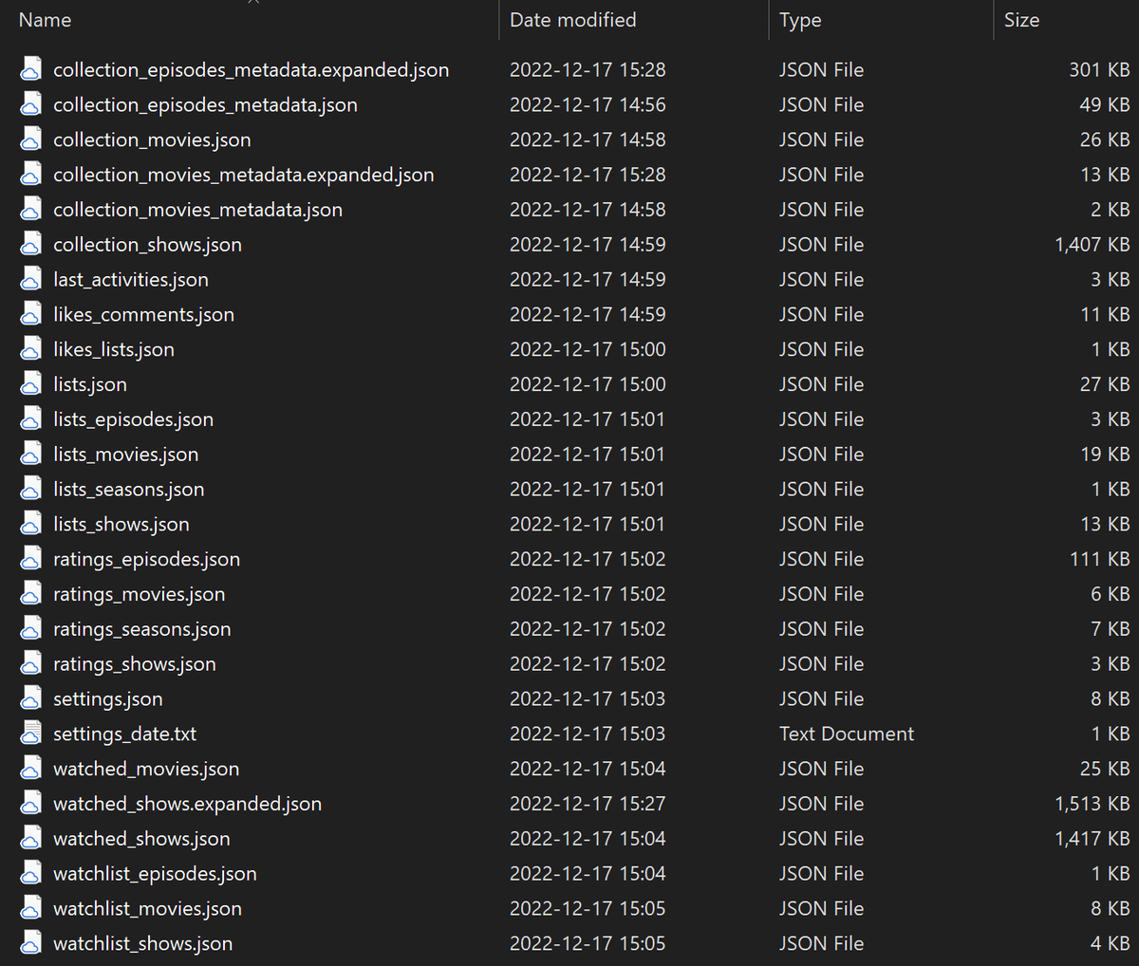
Task: Click the watched_shows.expanded.json file icon
Action: point(31,804)
